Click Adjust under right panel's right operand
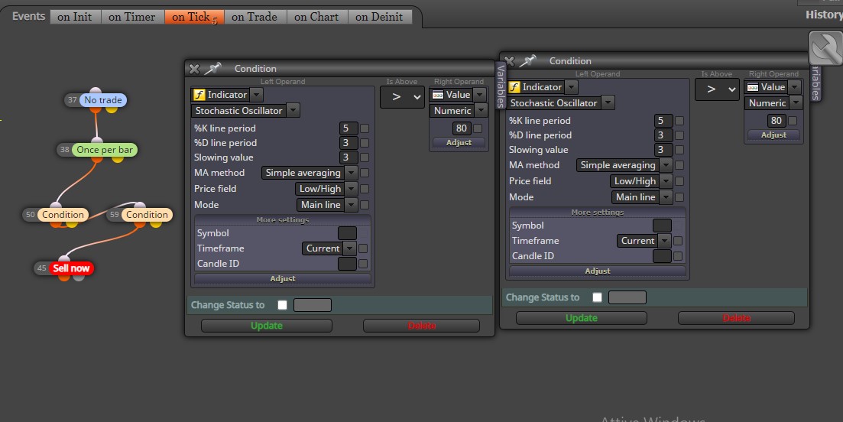 click(773, 135)
